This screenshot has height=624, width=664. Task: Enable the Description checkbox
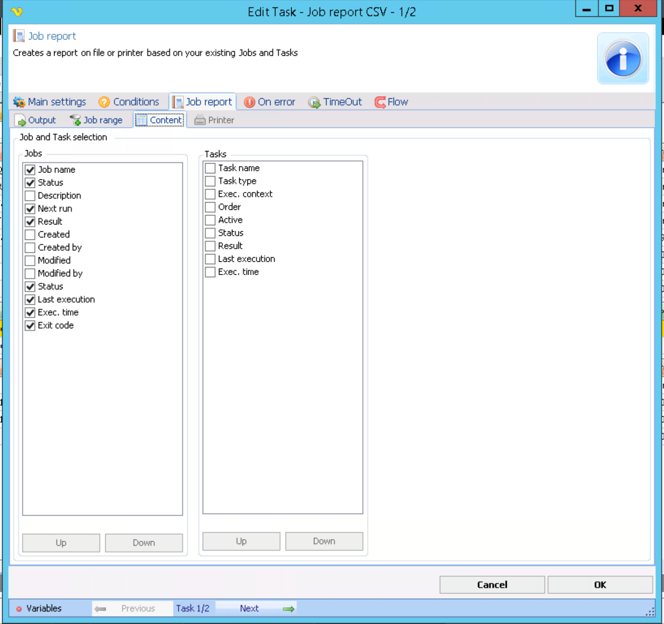[x=30, y=196]
